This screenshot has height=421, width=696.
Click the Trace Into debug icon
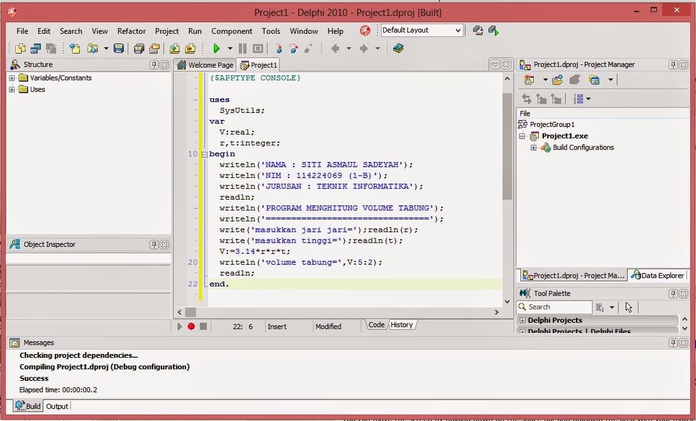[279, 48]
